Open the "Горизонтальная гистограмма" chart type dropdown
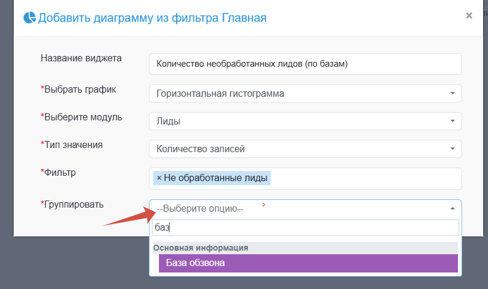This screenshot has width=488, height=289. click(305, 93)
